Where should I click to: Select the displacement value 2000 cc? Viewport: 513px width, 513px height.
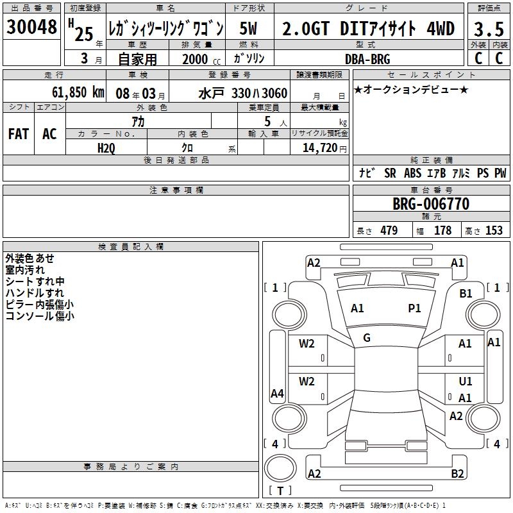click(201, 59)
